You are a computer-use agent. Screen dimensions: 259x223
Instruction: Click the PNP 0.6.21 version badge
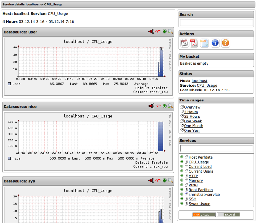point(204,215)
